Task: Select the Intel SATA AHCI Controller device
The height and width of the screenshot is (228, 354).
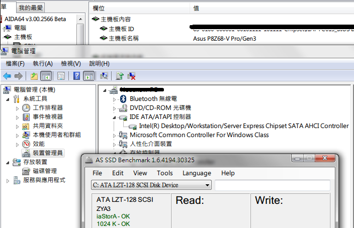Action: click(244, 126)
